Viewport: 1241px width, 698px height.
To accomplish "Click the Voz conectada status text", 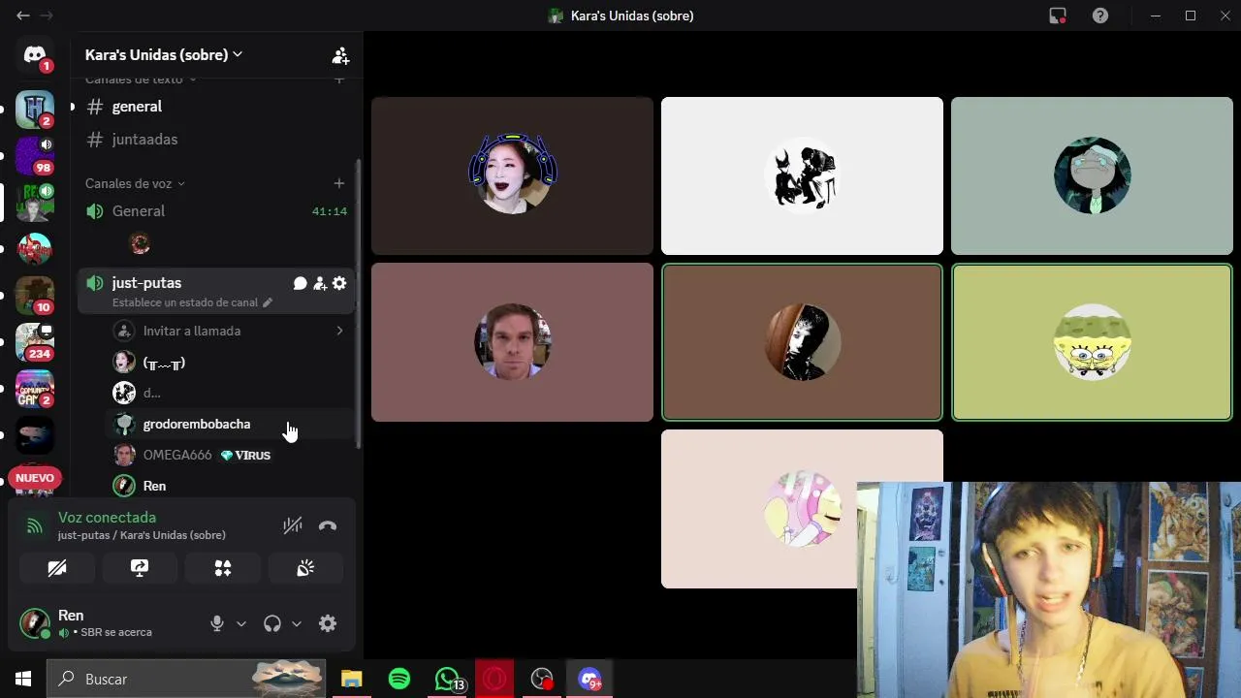I will [x=107, y=518].
